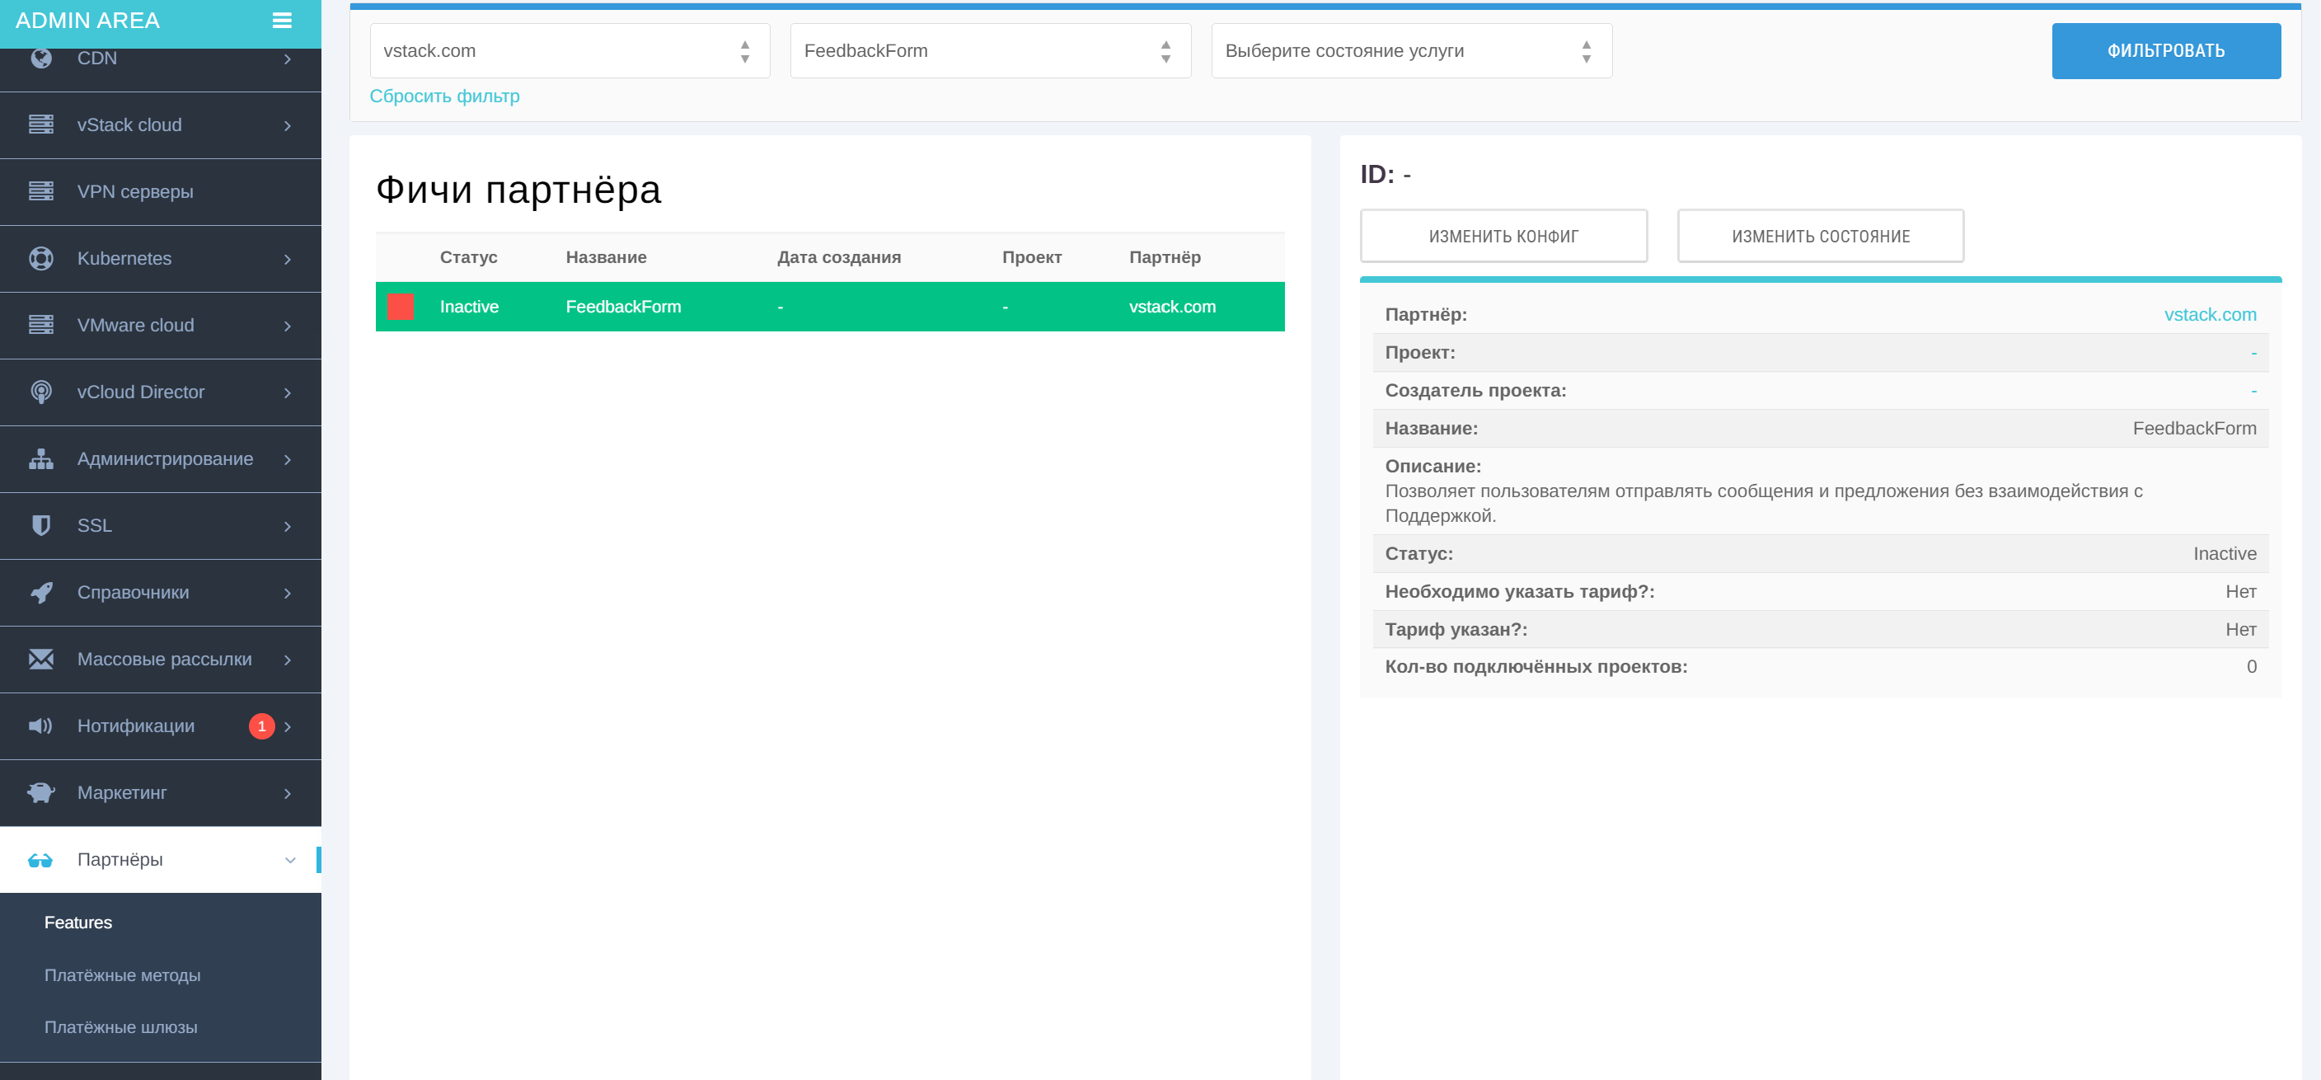This screenshot has height=1080, width=2321.
Task: Click the Массовые рассылки envelope icon
Action: pyautogui.click(x=40, y=659)
